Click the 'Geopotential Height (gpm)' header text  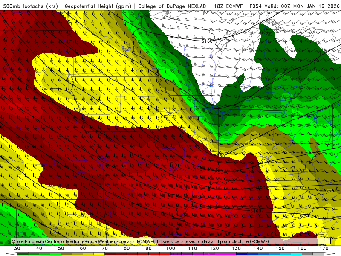98,6
